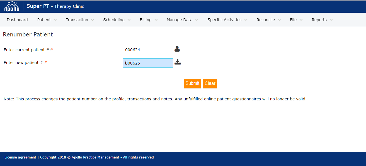Open patient lookup person icon
366x166 pixels.
[x=177, y=49]
